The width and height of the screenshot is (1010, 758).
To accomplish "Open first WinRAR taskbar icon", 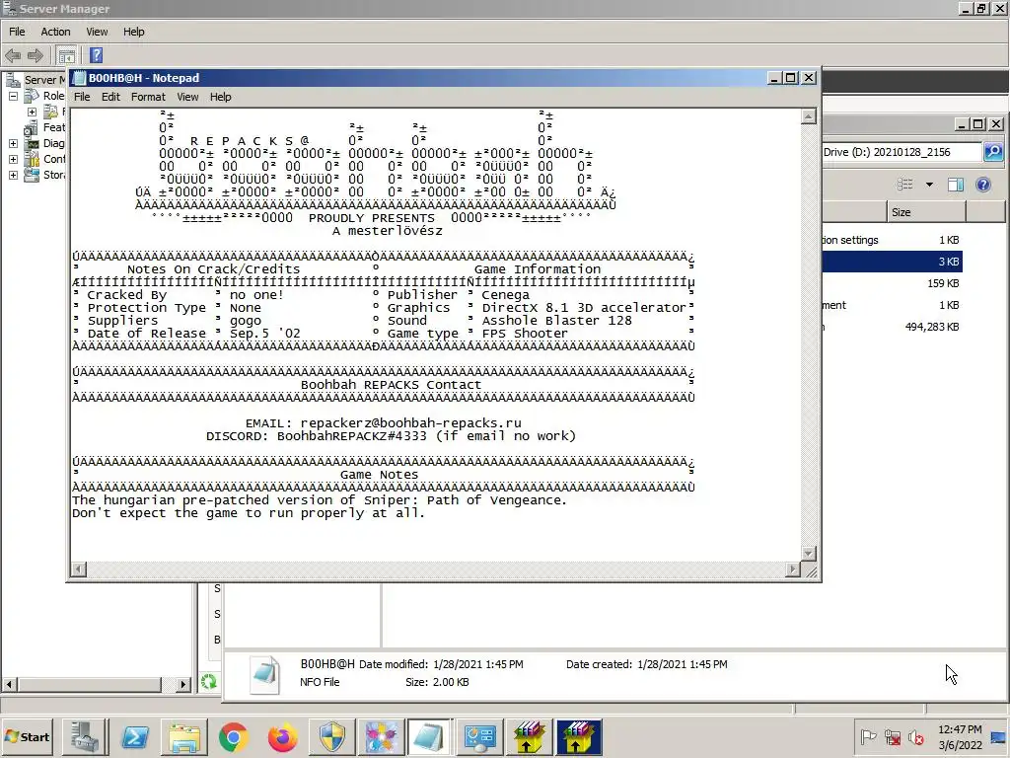I will [x=529, y=737].
